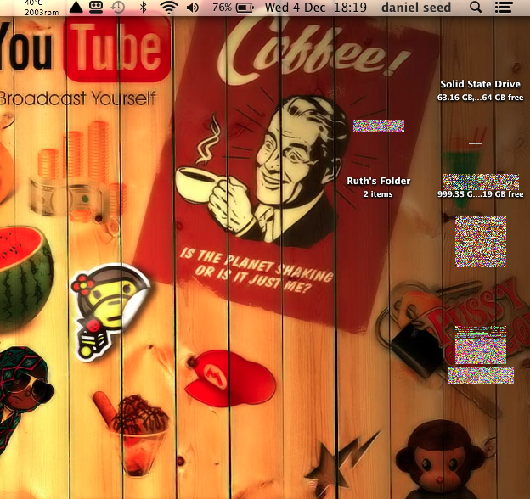
Task: Select the glitched drive name above 999.35 G
Action: [x=481, y=182]
